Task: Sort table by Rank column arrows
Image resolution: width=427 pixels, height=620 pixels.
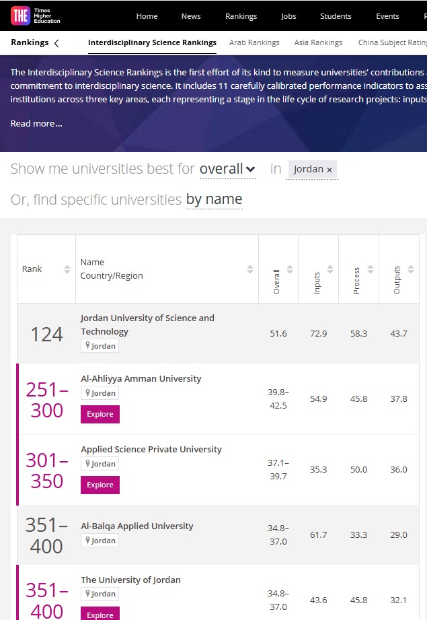Action: pyautogui.click(x=67, y=269)
